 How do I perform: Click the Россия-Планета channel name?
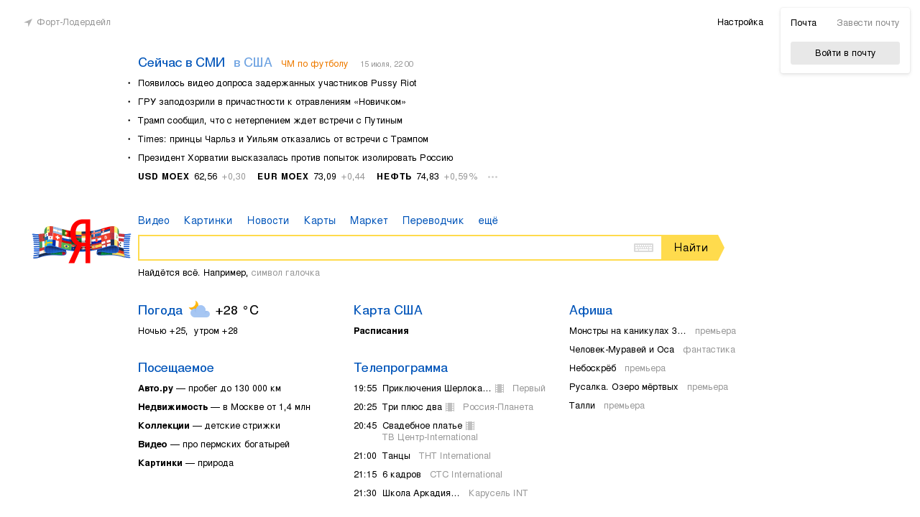[x=498, y=407]
